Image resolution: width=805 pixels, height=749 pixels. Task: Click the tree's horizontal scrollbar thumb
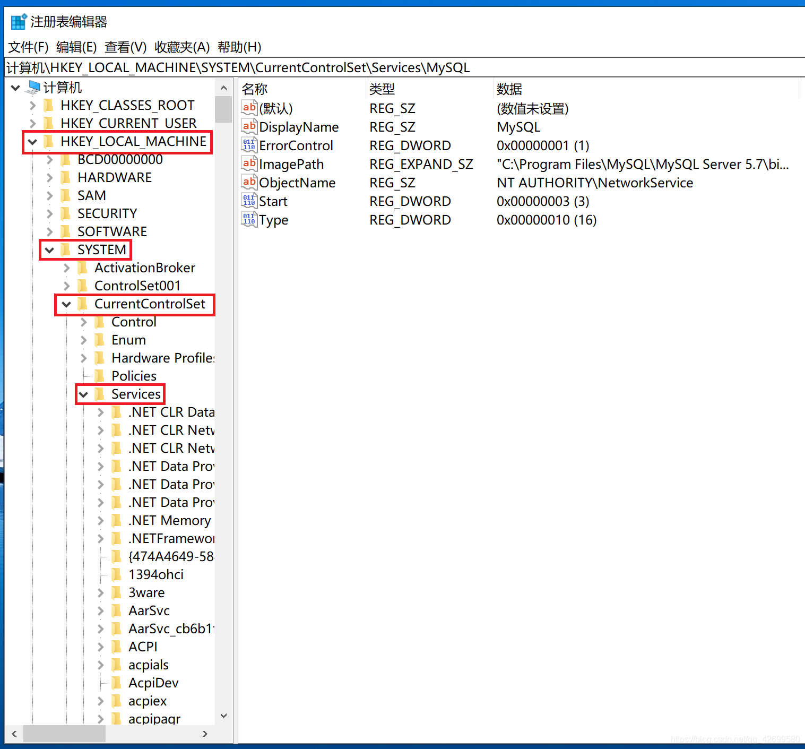pyautogui.click(x=64, y=734)
